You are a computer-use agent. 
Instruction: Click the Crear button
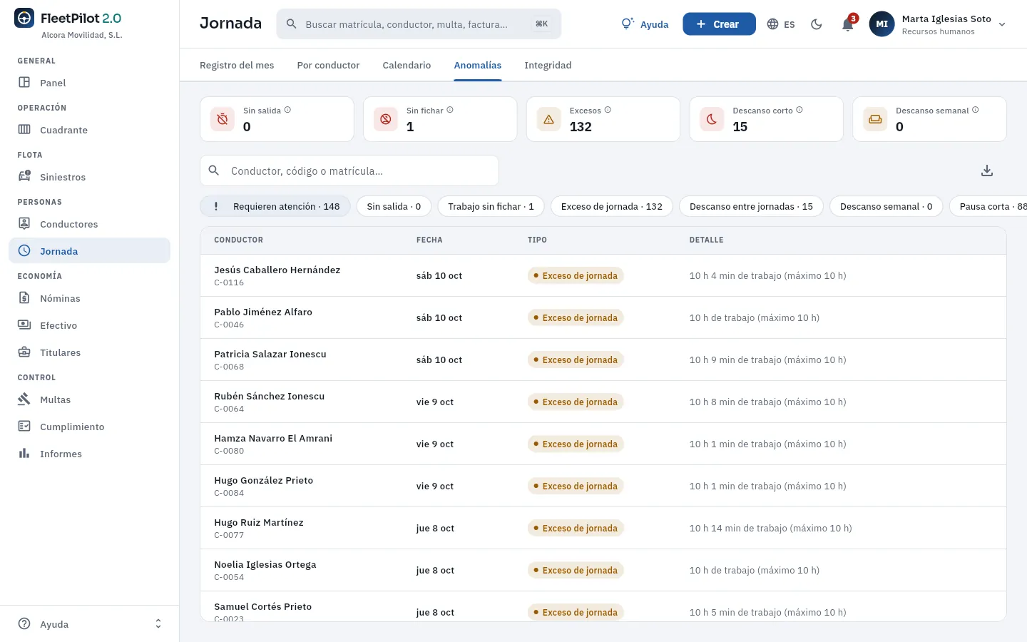click(719, 24)
